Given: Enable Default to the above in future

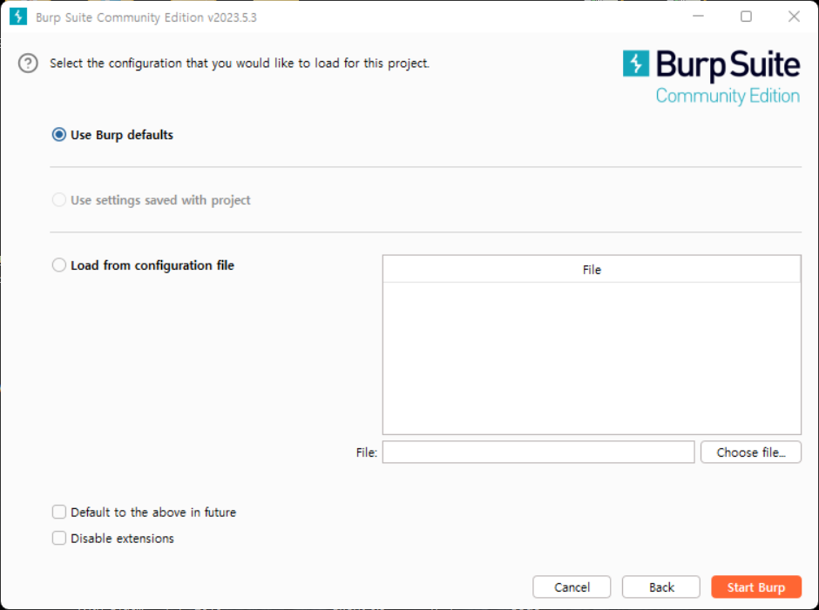Looking at the screenshot, I should click(59, 513).
